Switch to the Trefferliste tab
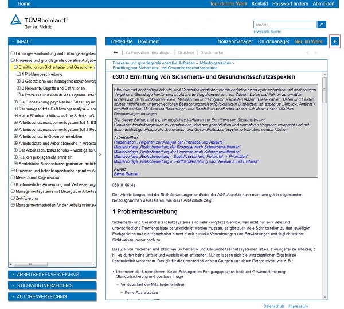The image size is (344, 309). point(122,41)
